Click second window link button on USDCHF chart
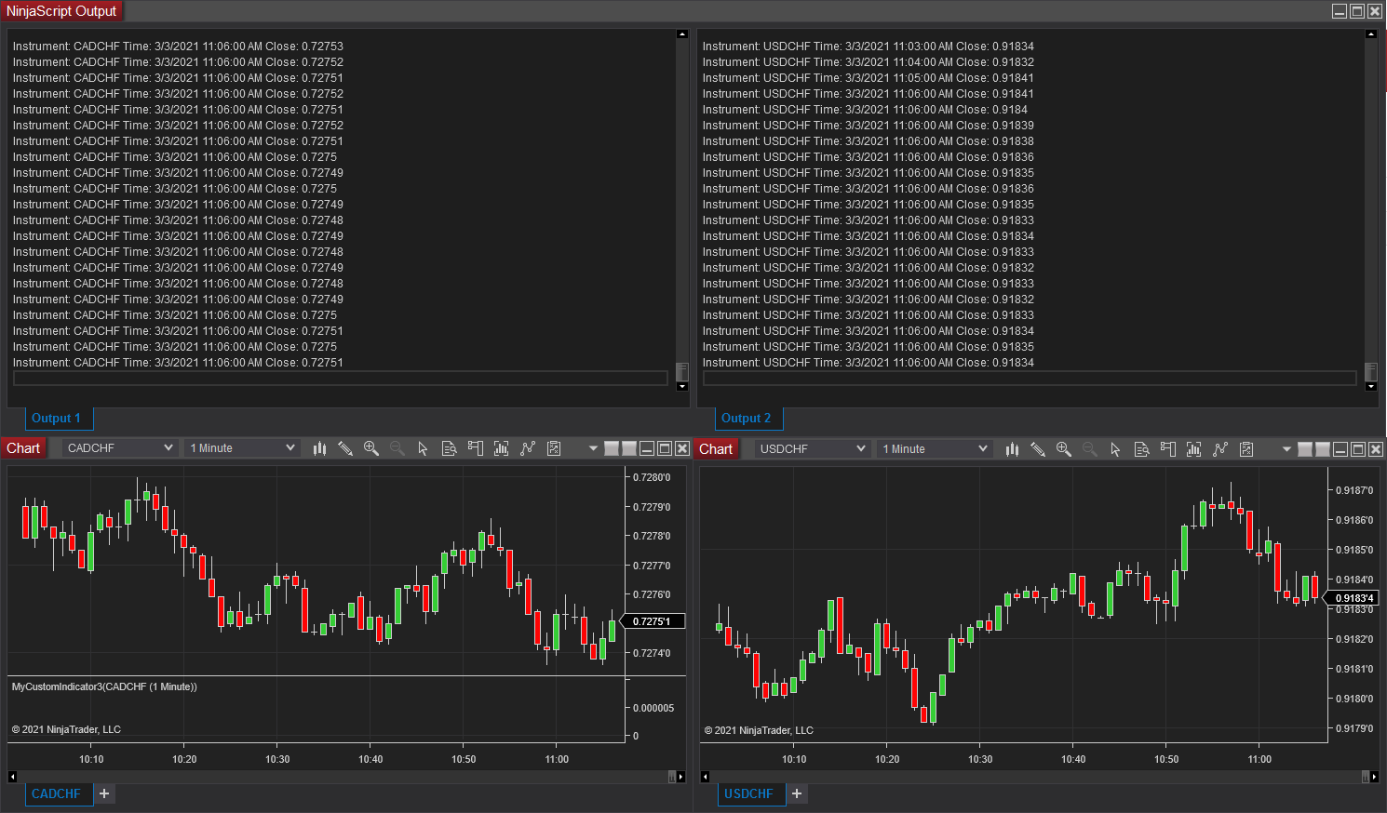 click(x=1323, y=449)
